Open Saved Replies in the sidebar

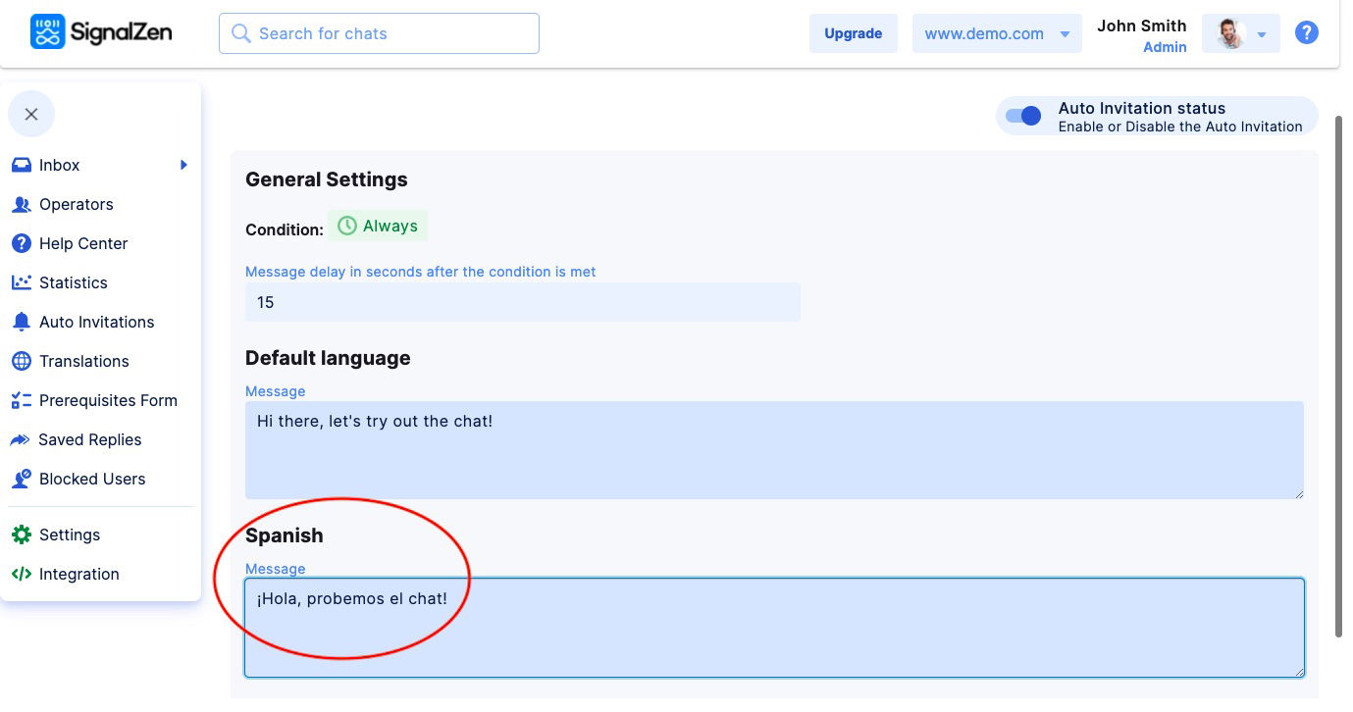pyautogui.click(x=89, y=439)
